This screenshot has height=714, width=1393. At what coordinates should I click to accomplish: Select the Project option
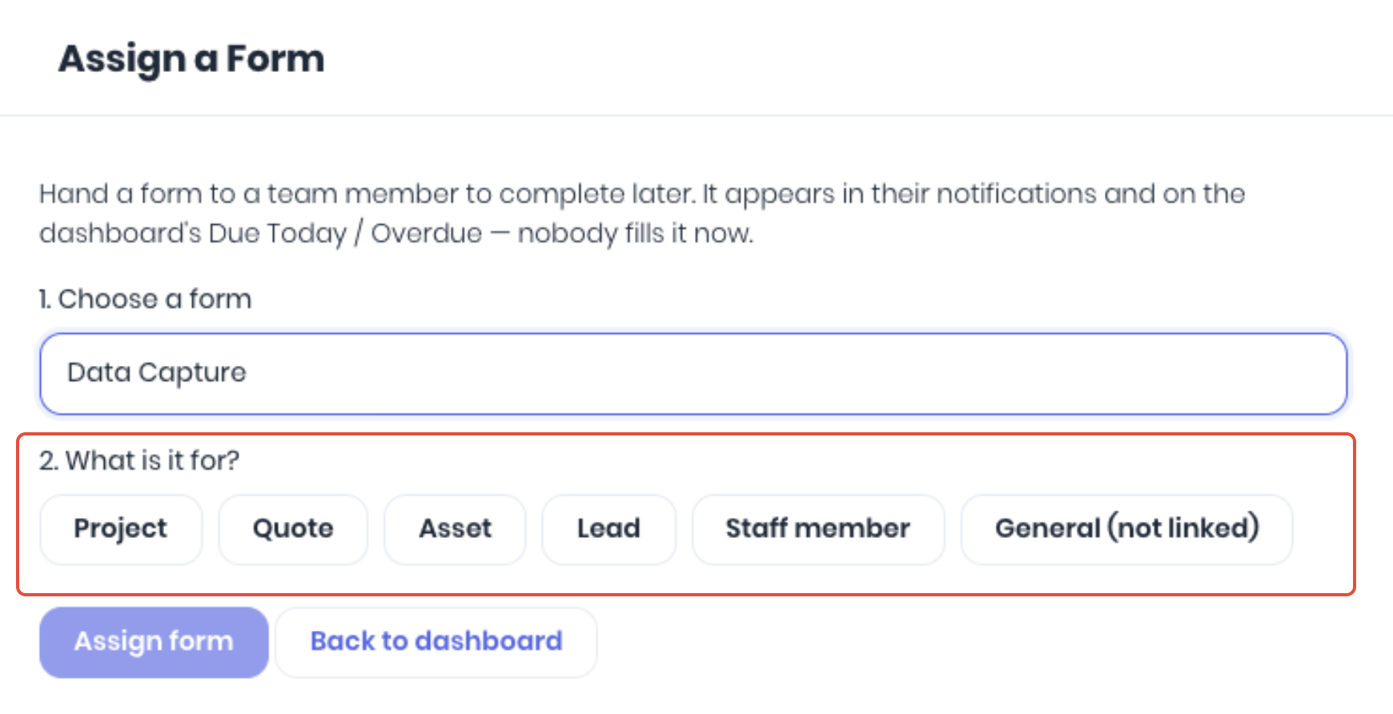121,529
